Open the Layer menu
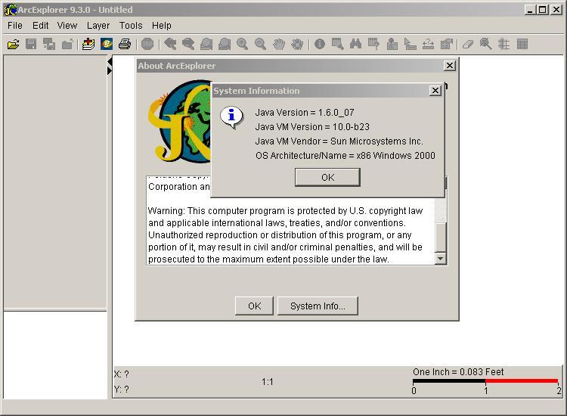Screen dimensions: 567x416 [x=98, y=26]
